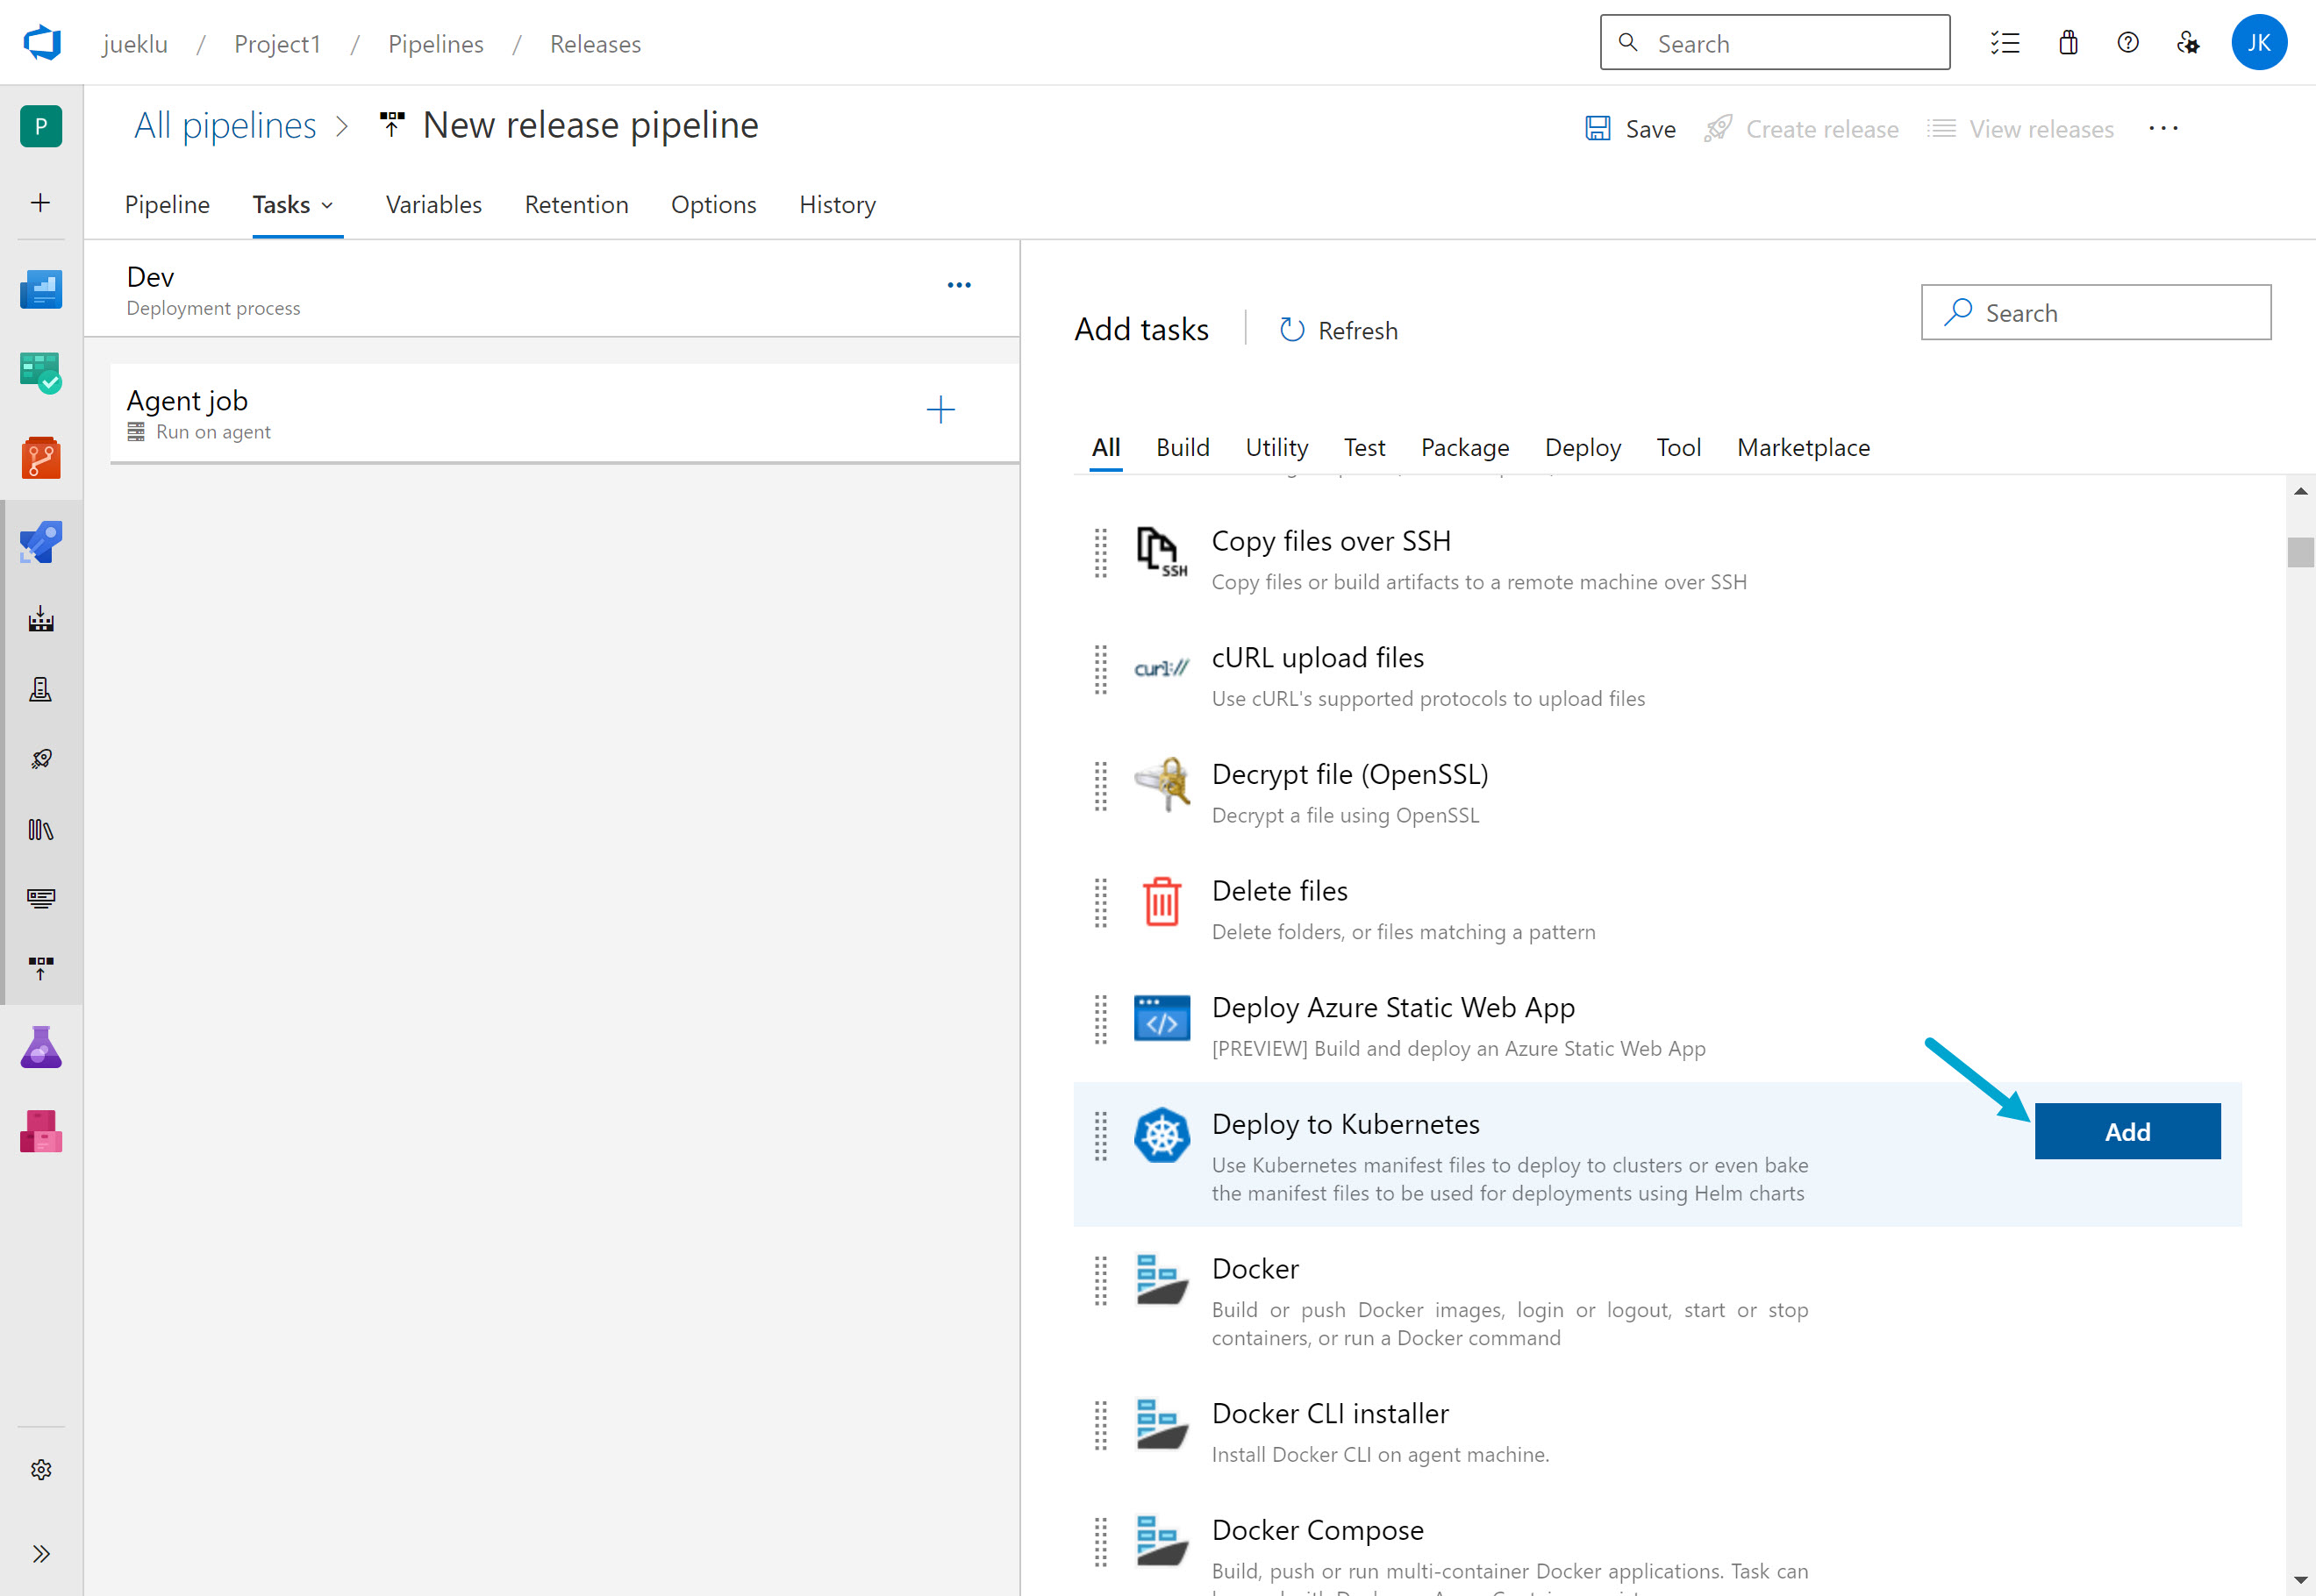
Task: Switch to the Variables tab
Action: point(433,205)
